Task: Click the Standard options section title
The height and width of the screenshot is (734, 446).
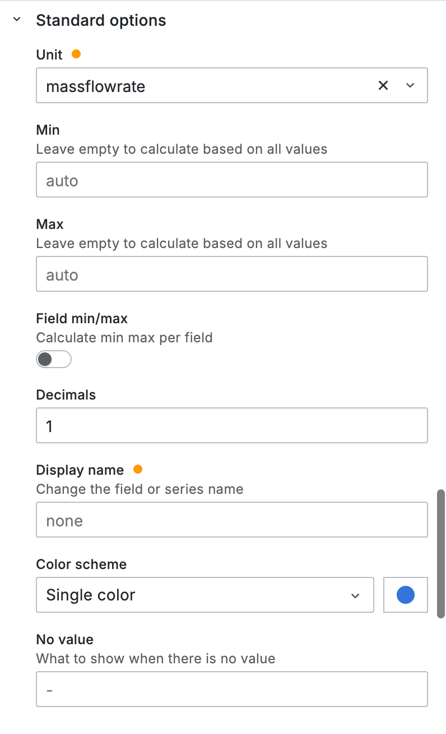Action: coord(101,21)
